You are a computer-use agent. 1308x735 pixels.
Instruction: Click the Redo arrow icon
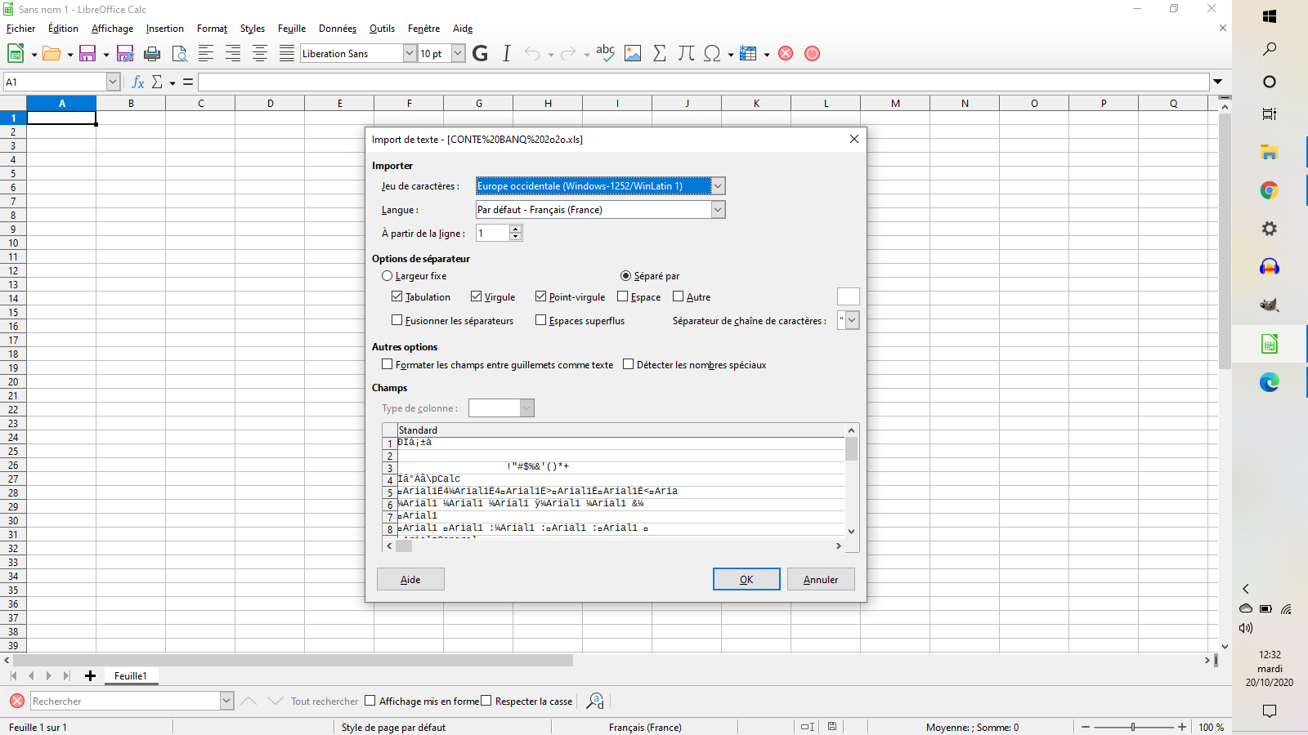click(x=568, y=53)
